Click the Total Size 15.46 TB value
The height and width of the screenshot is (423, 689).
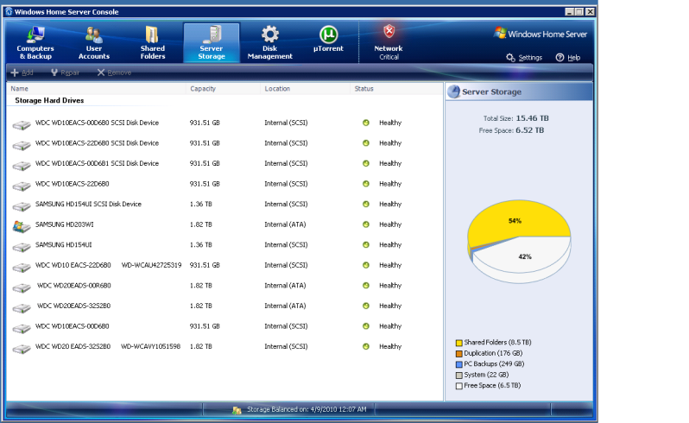tap(532, 118)
